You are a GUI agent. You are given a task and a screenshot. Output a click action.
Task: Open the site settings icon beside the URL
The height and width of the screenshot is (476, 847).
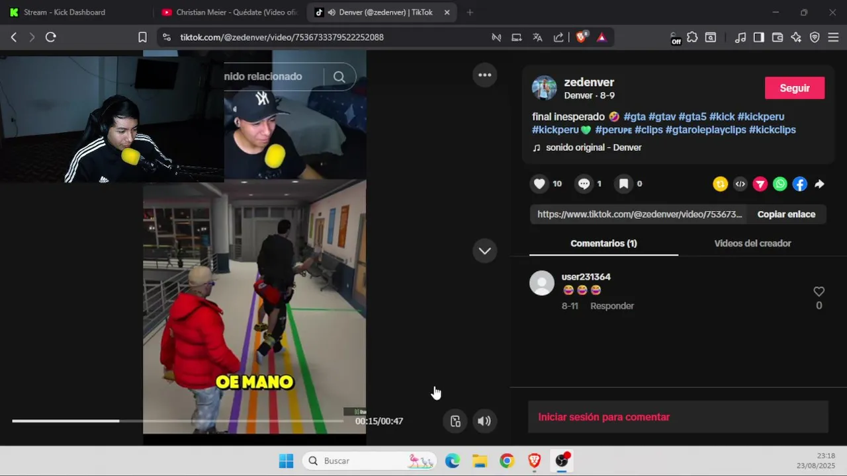point(166,38)
